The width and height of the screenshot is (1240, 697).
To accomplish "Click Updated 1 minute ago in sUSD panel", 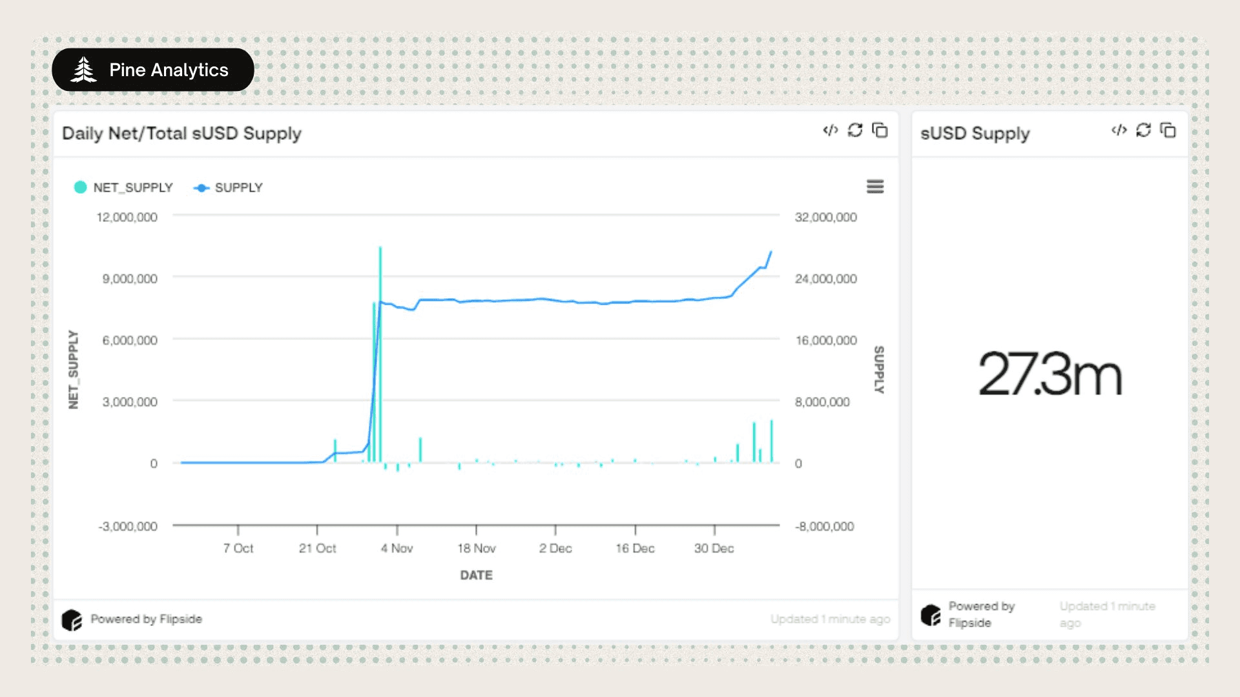I will point(1107,614).
